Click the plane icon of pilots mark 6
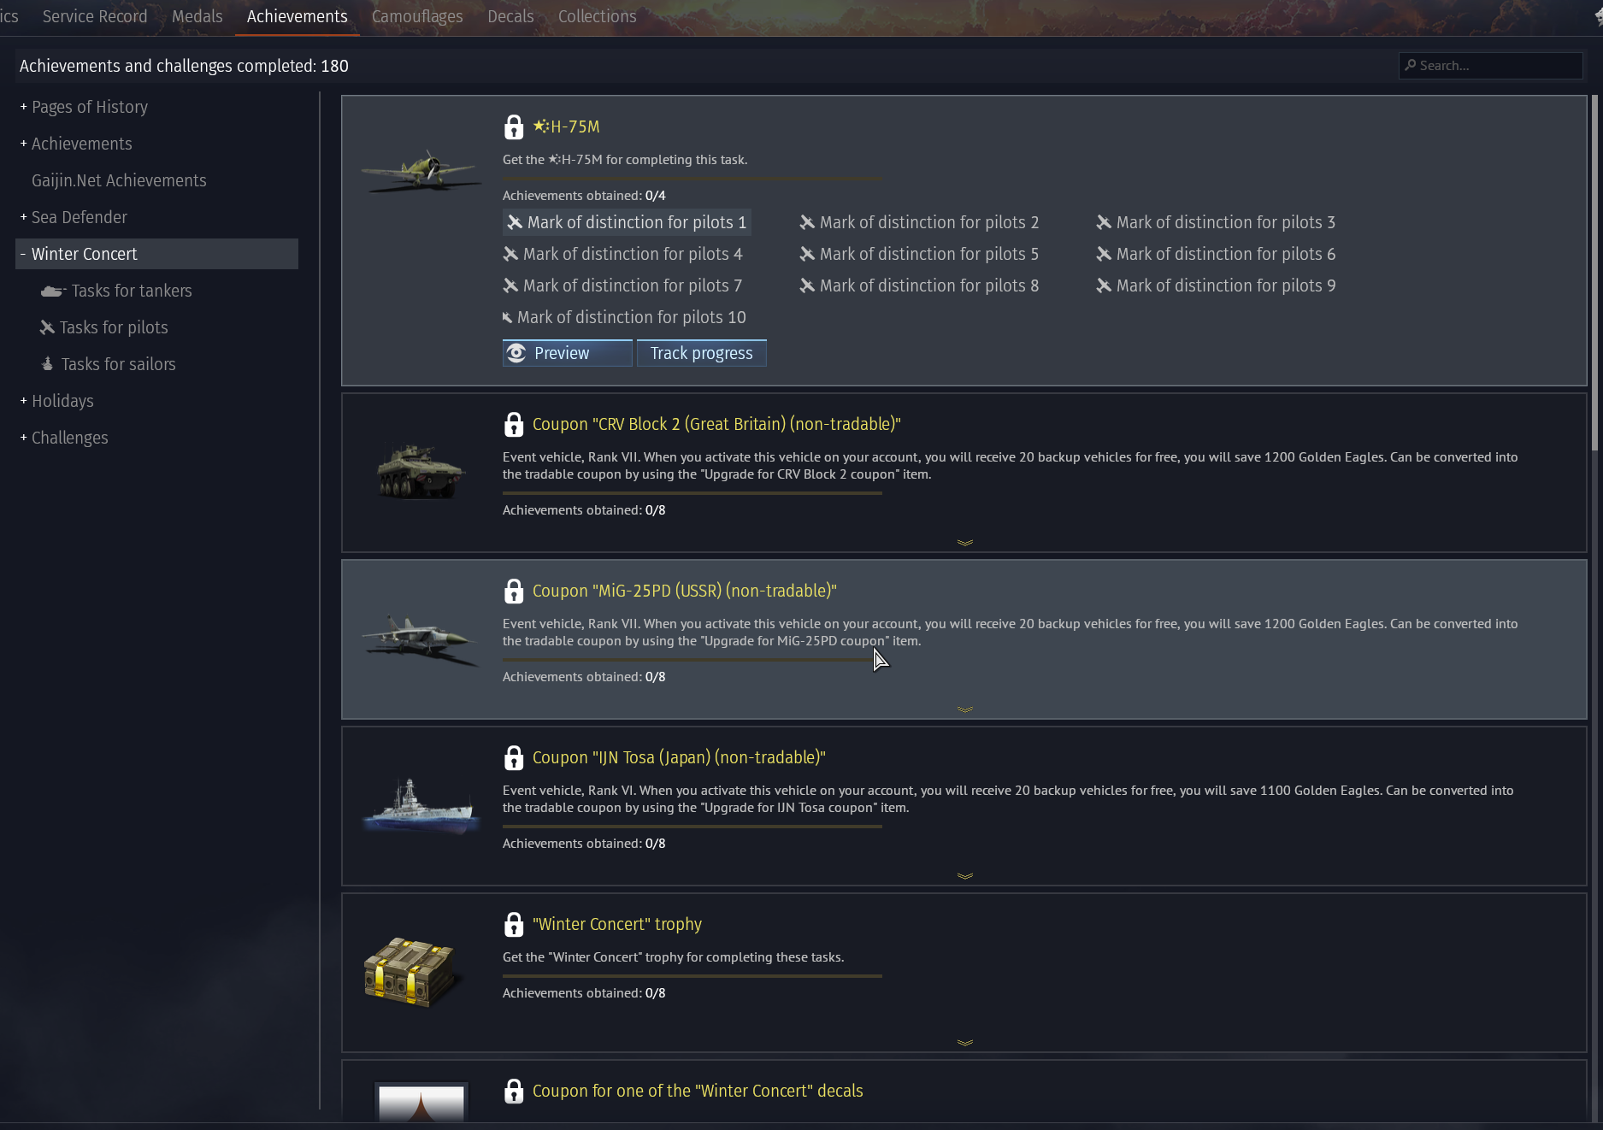1603x1130 pixels. (1104, 254)
